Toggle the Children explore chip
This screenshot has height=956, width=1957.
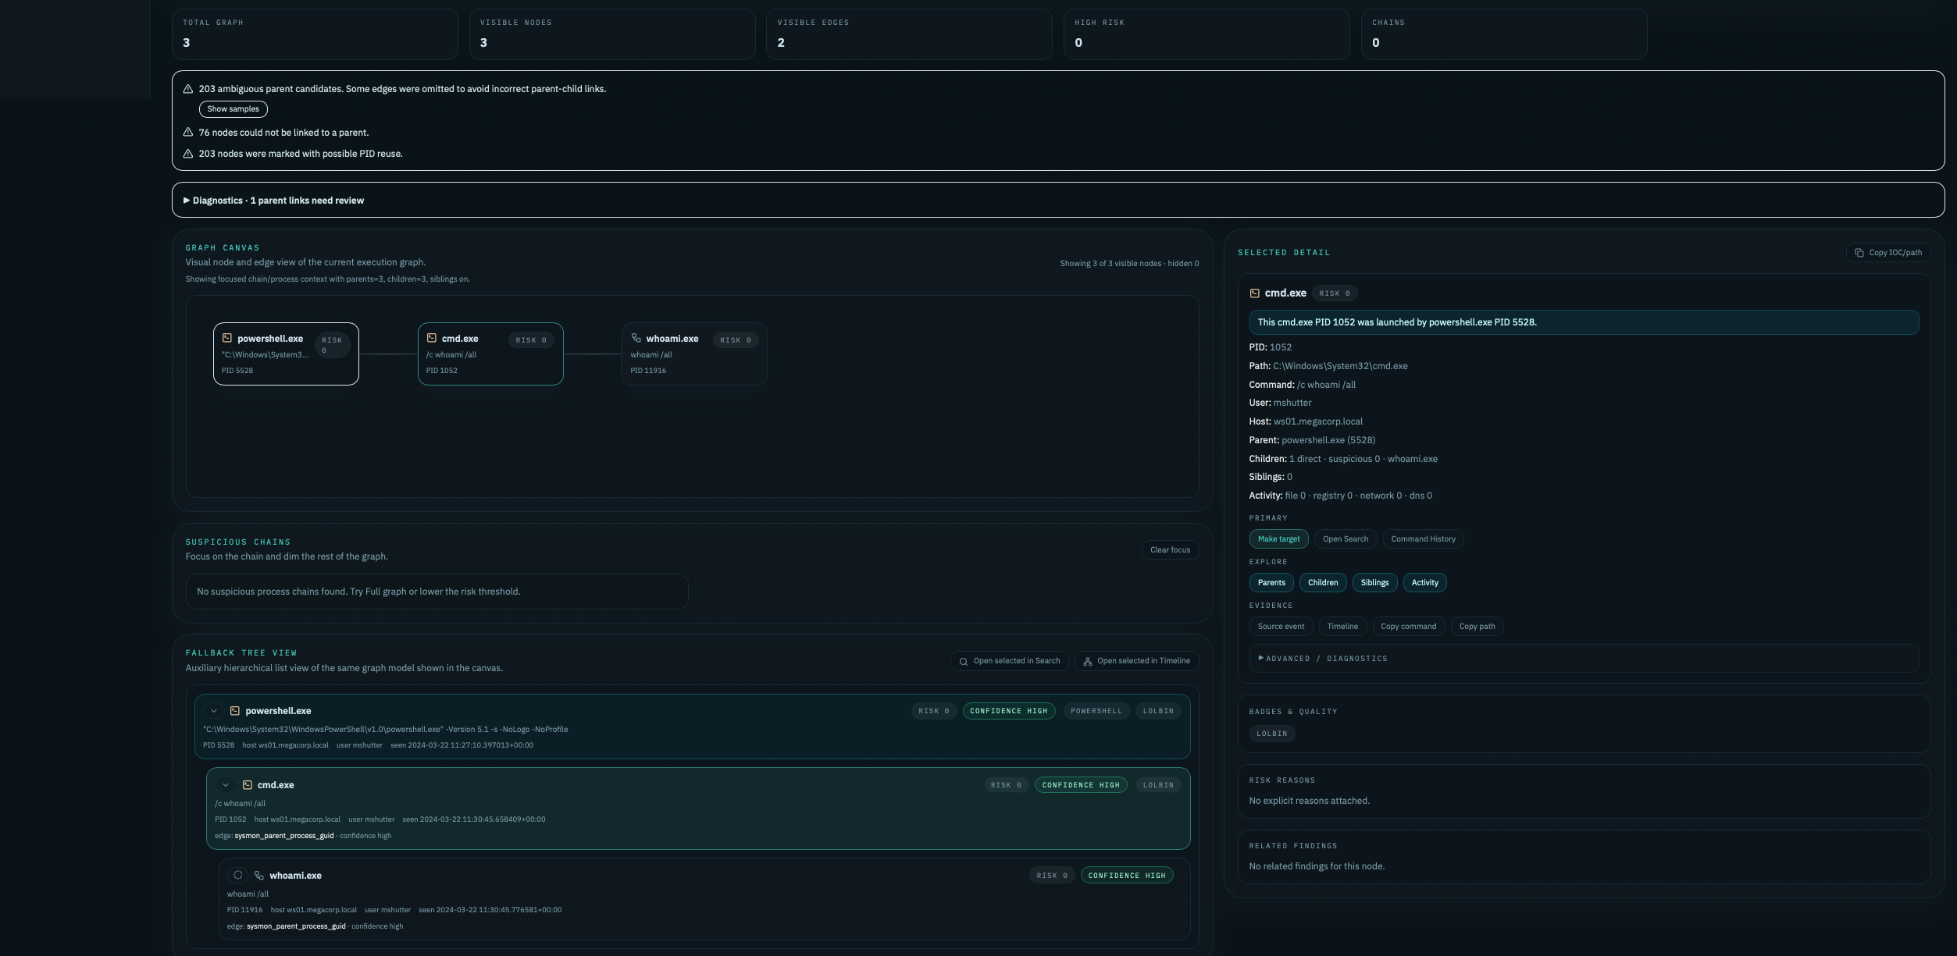point(1323,583)
